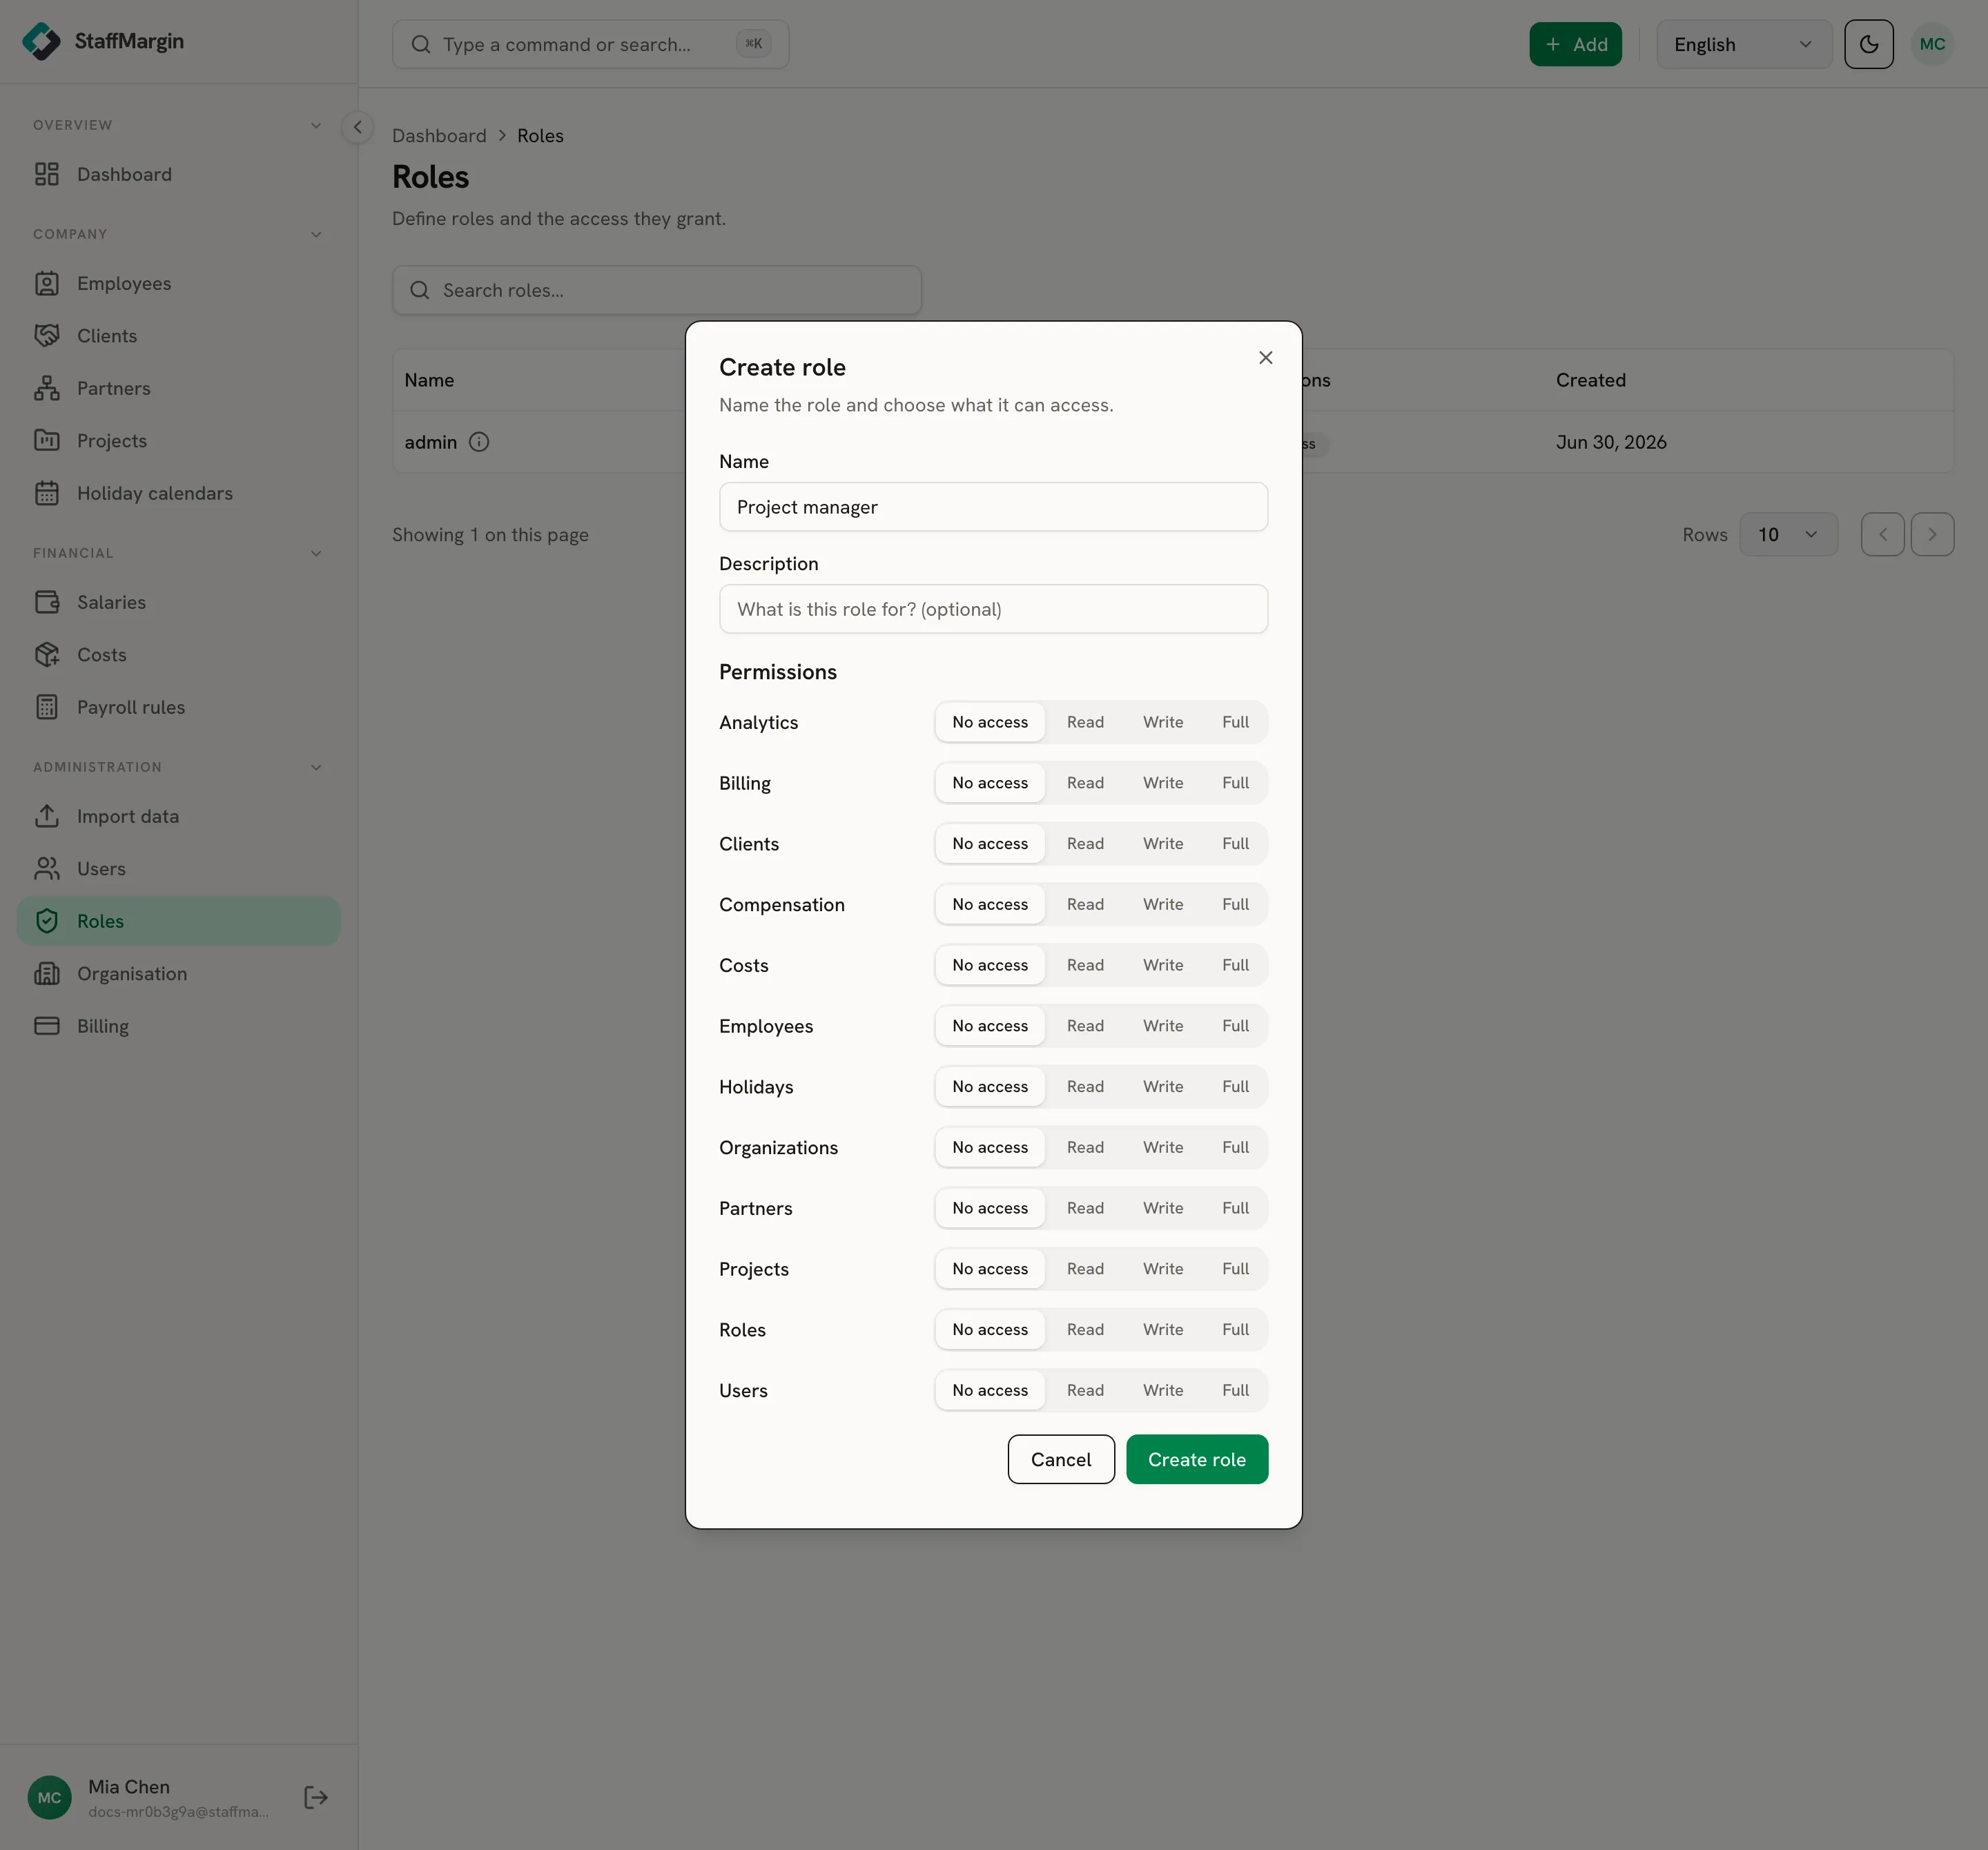The height and width of the screenshot is (1850, 1988).
Task: Open the Organisation building icon
Action: (47, 974)
